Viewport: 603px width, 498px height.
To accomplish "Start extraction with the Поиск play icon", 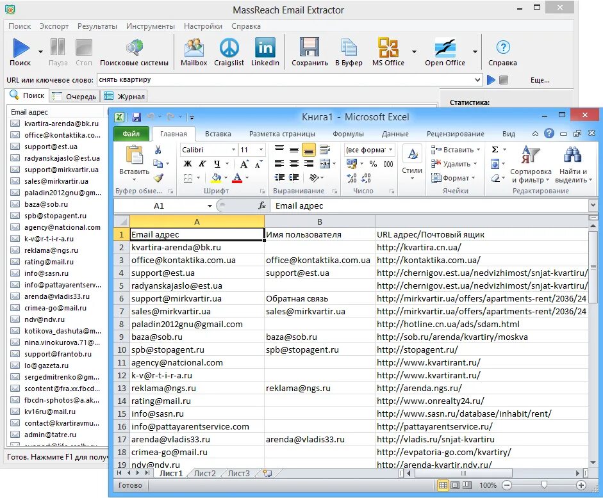I will [21, 47].
